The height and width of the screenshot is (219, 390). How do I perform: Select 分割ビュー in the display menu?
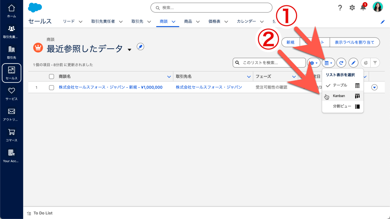click(342, 106)
